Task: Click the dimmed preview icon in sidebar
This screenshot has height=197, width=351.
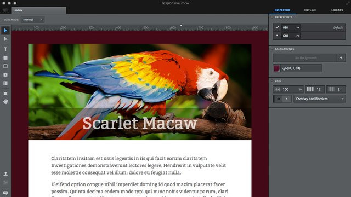Action: click(x=5, y=182)
